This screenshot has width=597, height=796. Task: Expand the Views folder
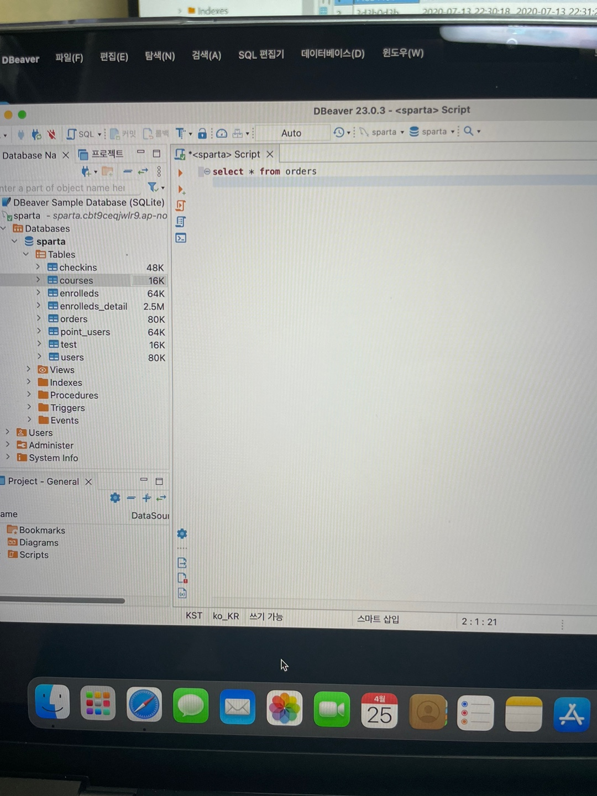coord(29,369)
